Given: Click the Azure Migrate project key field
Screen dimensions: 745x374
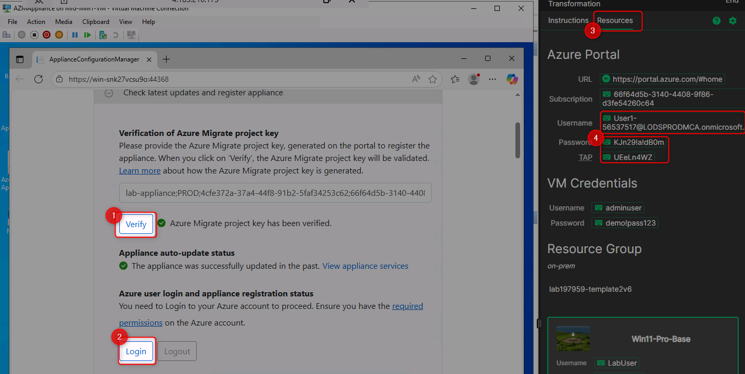Looking at the screenshot, I should pos(275,193).
